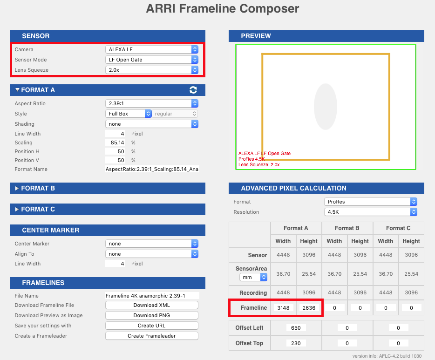Viewport: 435px width, 360px height.
Task: Open the Resolution dropdown showing 4.5K
Action: (x=371, y=212)
